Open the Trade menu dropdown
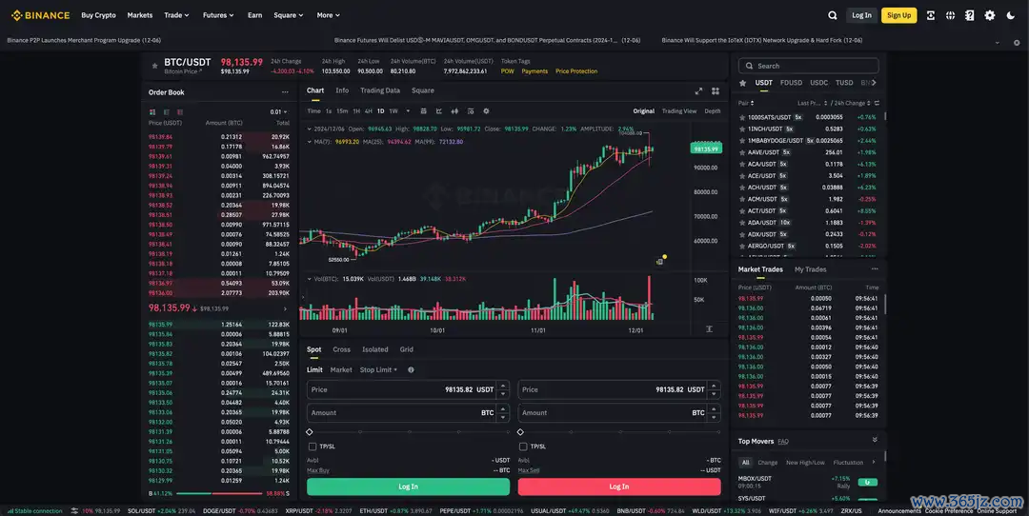Screen dimensions: 1029x516 pyautogui.click(x=176, y=15)
